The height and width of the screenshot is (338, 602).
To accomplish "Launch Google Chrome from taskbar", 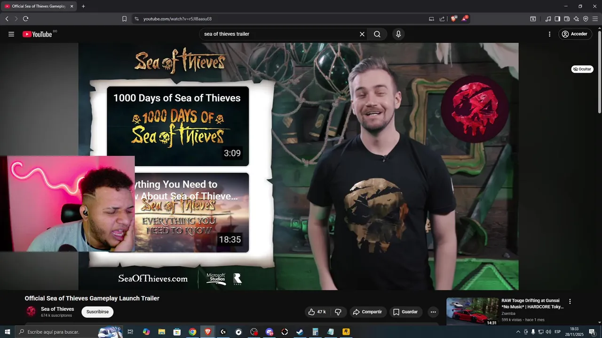I will point(192,332).
